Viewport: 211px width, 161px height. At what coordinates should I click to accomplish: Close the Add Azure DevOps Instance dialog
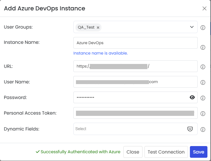tap(205, 8)
